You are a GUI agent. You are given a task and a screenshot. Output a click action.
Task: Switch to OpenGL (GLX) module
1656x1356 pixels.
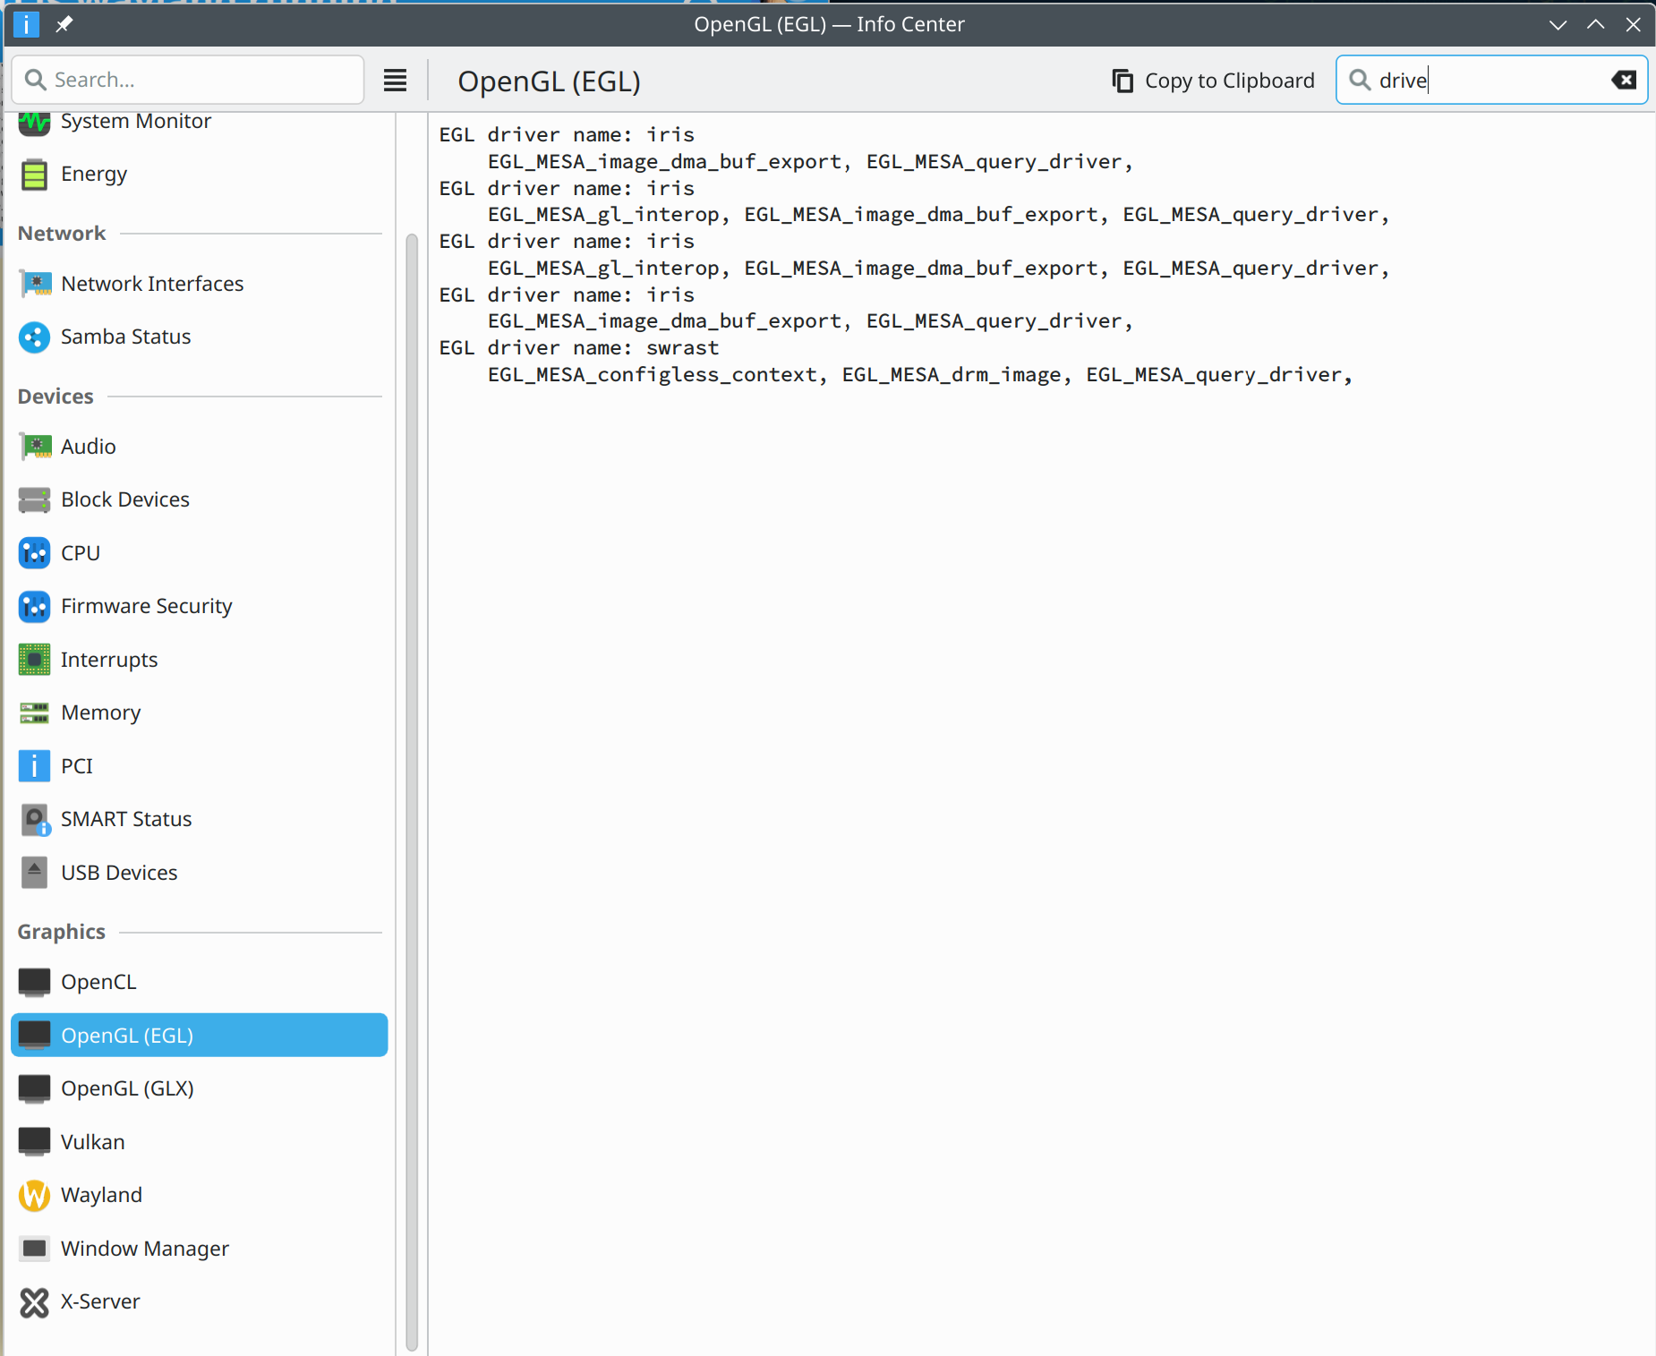pos(199,1088)
